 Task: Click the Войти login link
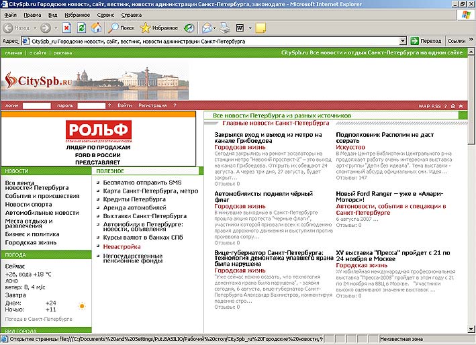click(x=124, y=105)
